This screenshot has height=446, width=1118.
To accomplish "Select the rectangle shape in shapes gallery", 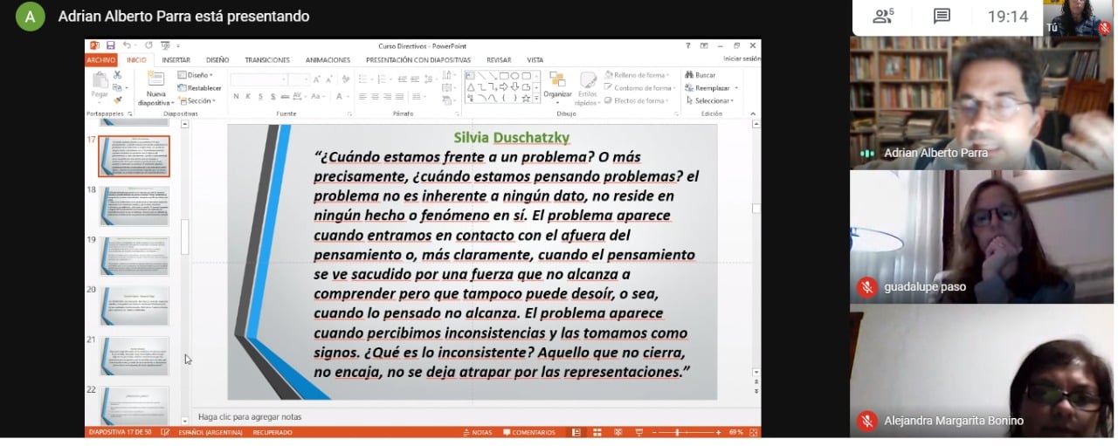I will pyautogui.click(x=504, y=76).
